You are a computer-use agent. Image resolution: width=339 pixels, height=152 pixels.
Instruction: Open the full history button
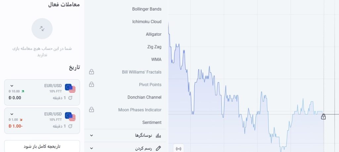[42, 146]
